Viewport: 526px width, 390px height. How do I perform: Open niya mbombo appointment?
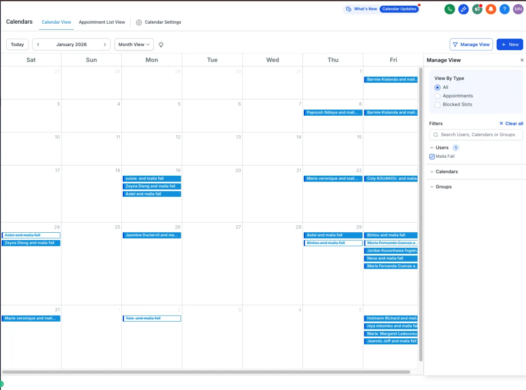tap(391, 326)
